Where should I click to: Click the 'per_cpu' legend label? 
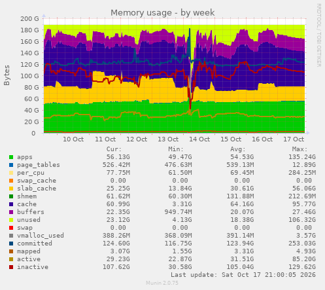click(x=31, y=173)
